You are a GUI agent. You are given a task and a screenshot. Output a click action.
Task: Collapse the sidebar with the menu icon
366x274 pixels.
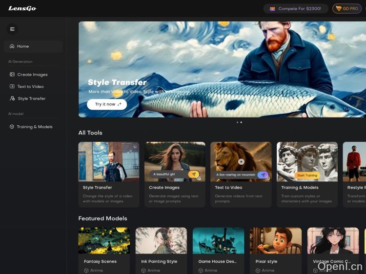12,29
